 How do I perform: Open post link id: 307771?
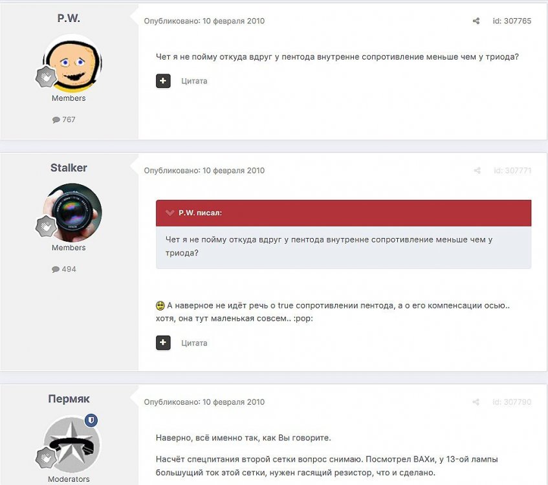(x=512, y=171)
